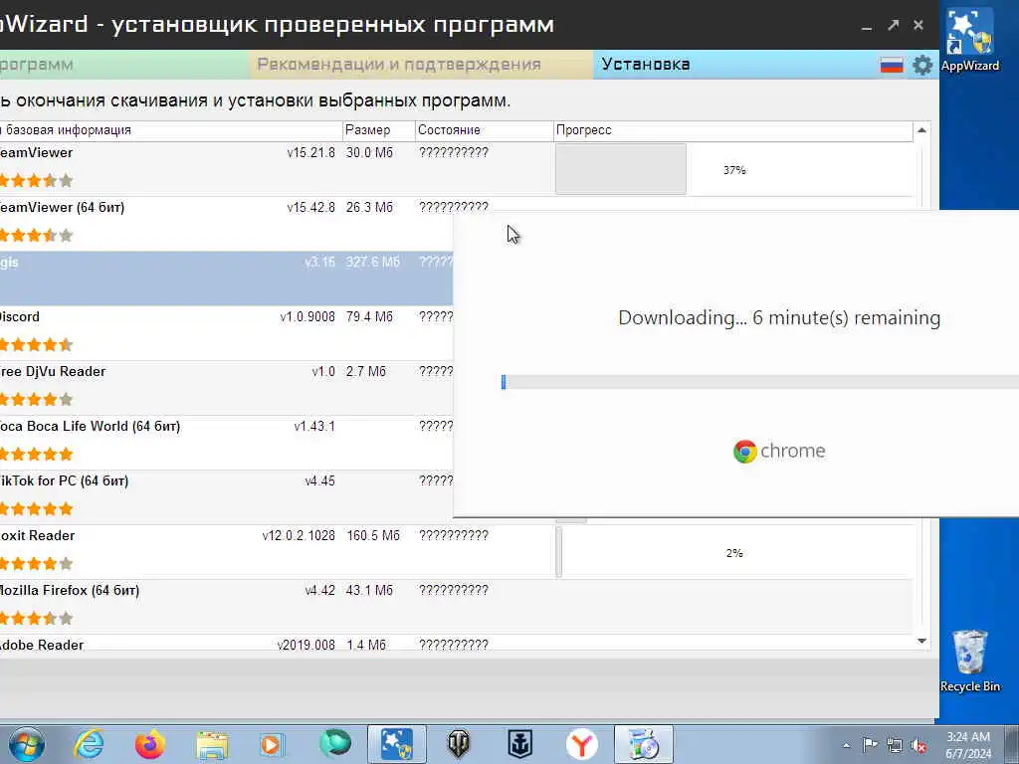Click Discord star rating
Viewport: 1019px width, 764px height.
[x=37, y=344]
